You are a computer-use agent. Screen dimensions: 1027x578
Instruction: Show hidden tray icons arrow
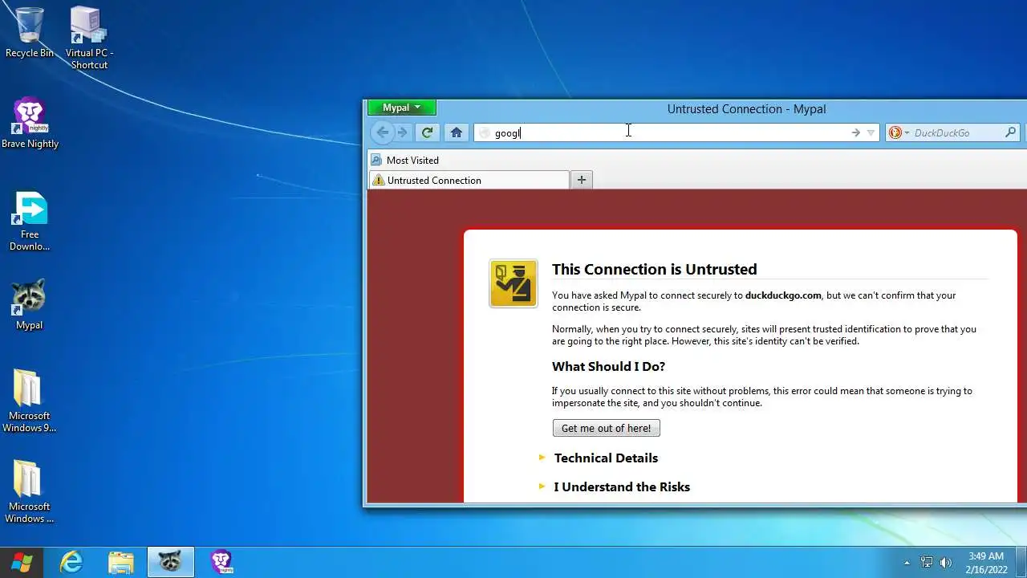[907, 563]
